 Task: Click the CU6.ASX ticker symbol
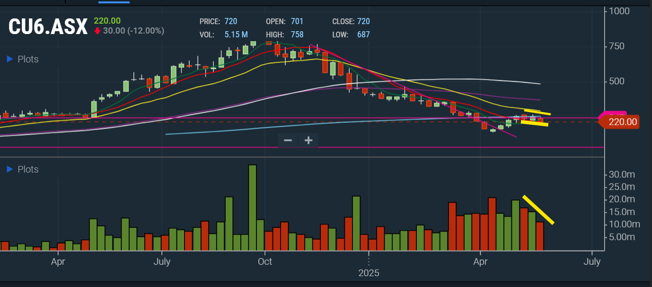pyautogui.click(x=48, y=26)
